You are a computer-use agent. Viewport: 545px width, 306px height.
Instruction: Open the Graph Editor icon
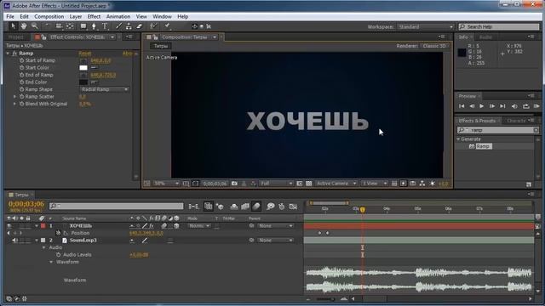293,207
